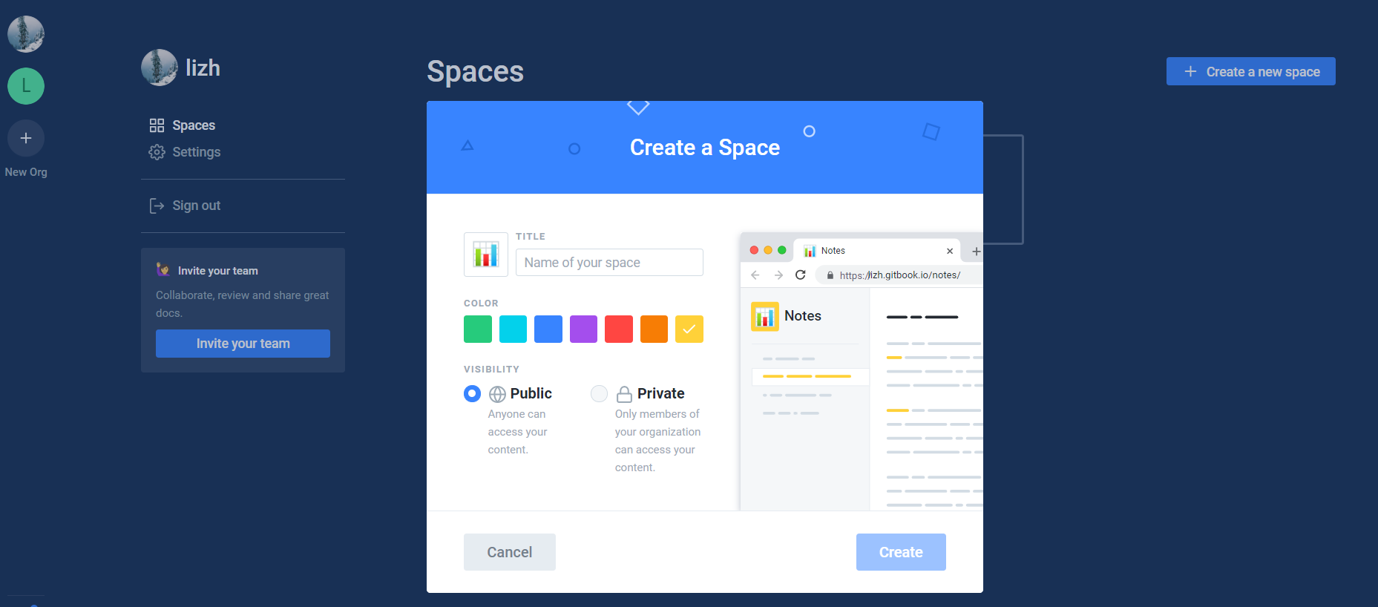
Task: Open Spaces in the sidebar menu
Action: click(x=194, y=125)
